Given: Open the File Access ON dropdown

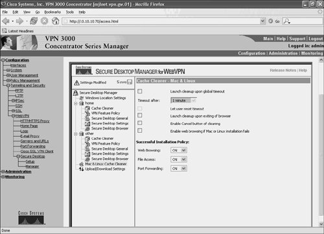Looking at the screenshot, I should [x=179, y=159].
